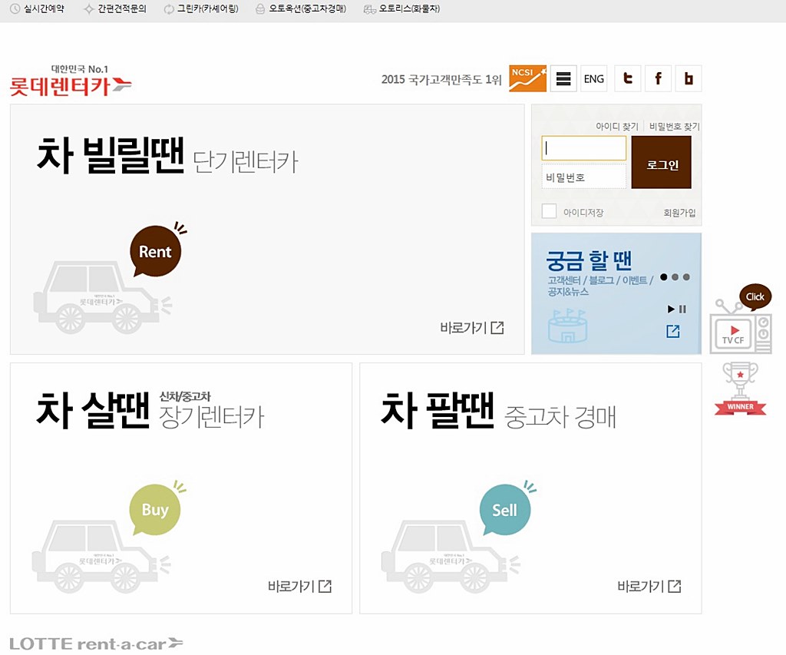Click the 2015 국가고객만족도 1위 text
The height and width of the screenshot is (655, 786).
441,79
